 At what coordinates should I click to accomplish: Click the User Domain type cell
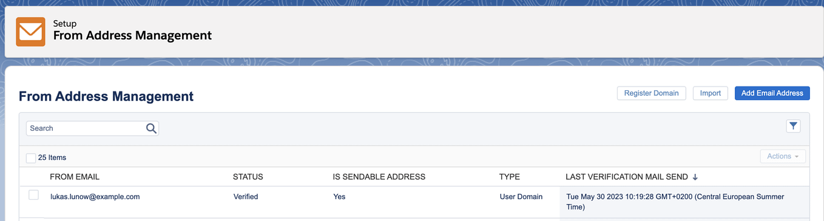pos(521,197)
